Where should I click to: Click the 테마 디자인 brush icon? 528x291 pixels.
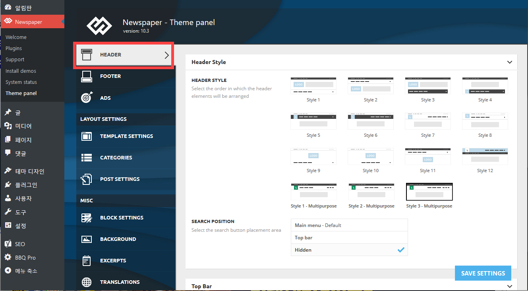pos(8,171)
